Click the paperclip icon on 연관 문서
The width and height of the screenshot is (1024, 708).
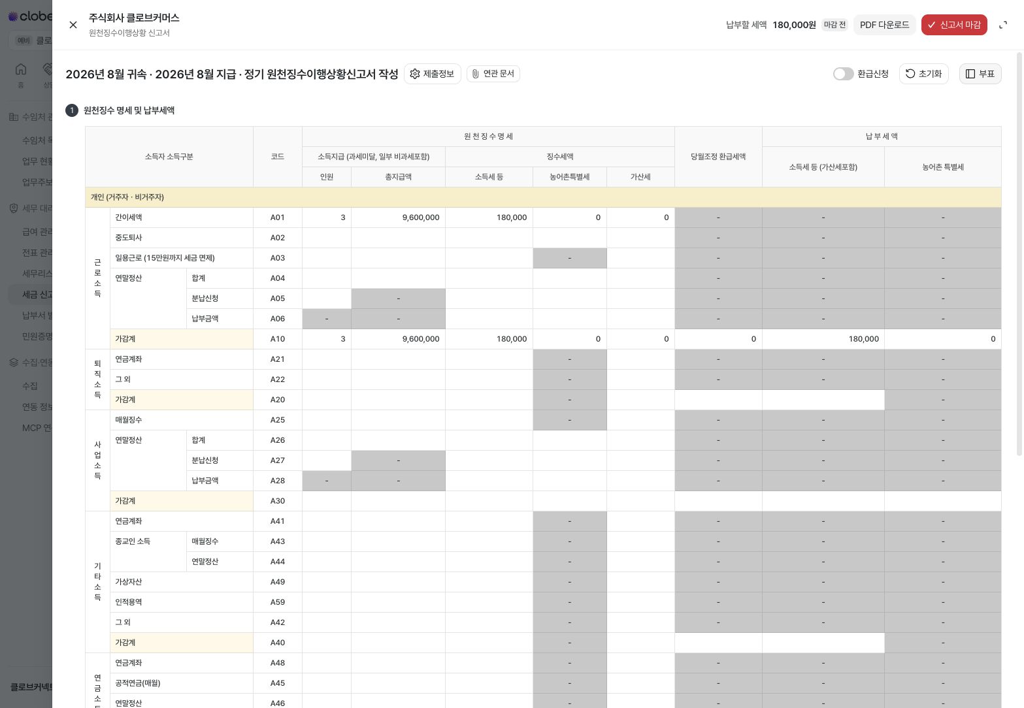(476, 74)
